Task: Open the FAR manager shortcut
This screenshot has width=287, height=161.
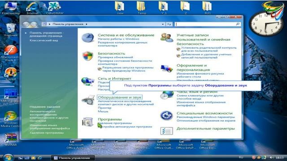Action: pyautogui.click(x=10, y=95)
